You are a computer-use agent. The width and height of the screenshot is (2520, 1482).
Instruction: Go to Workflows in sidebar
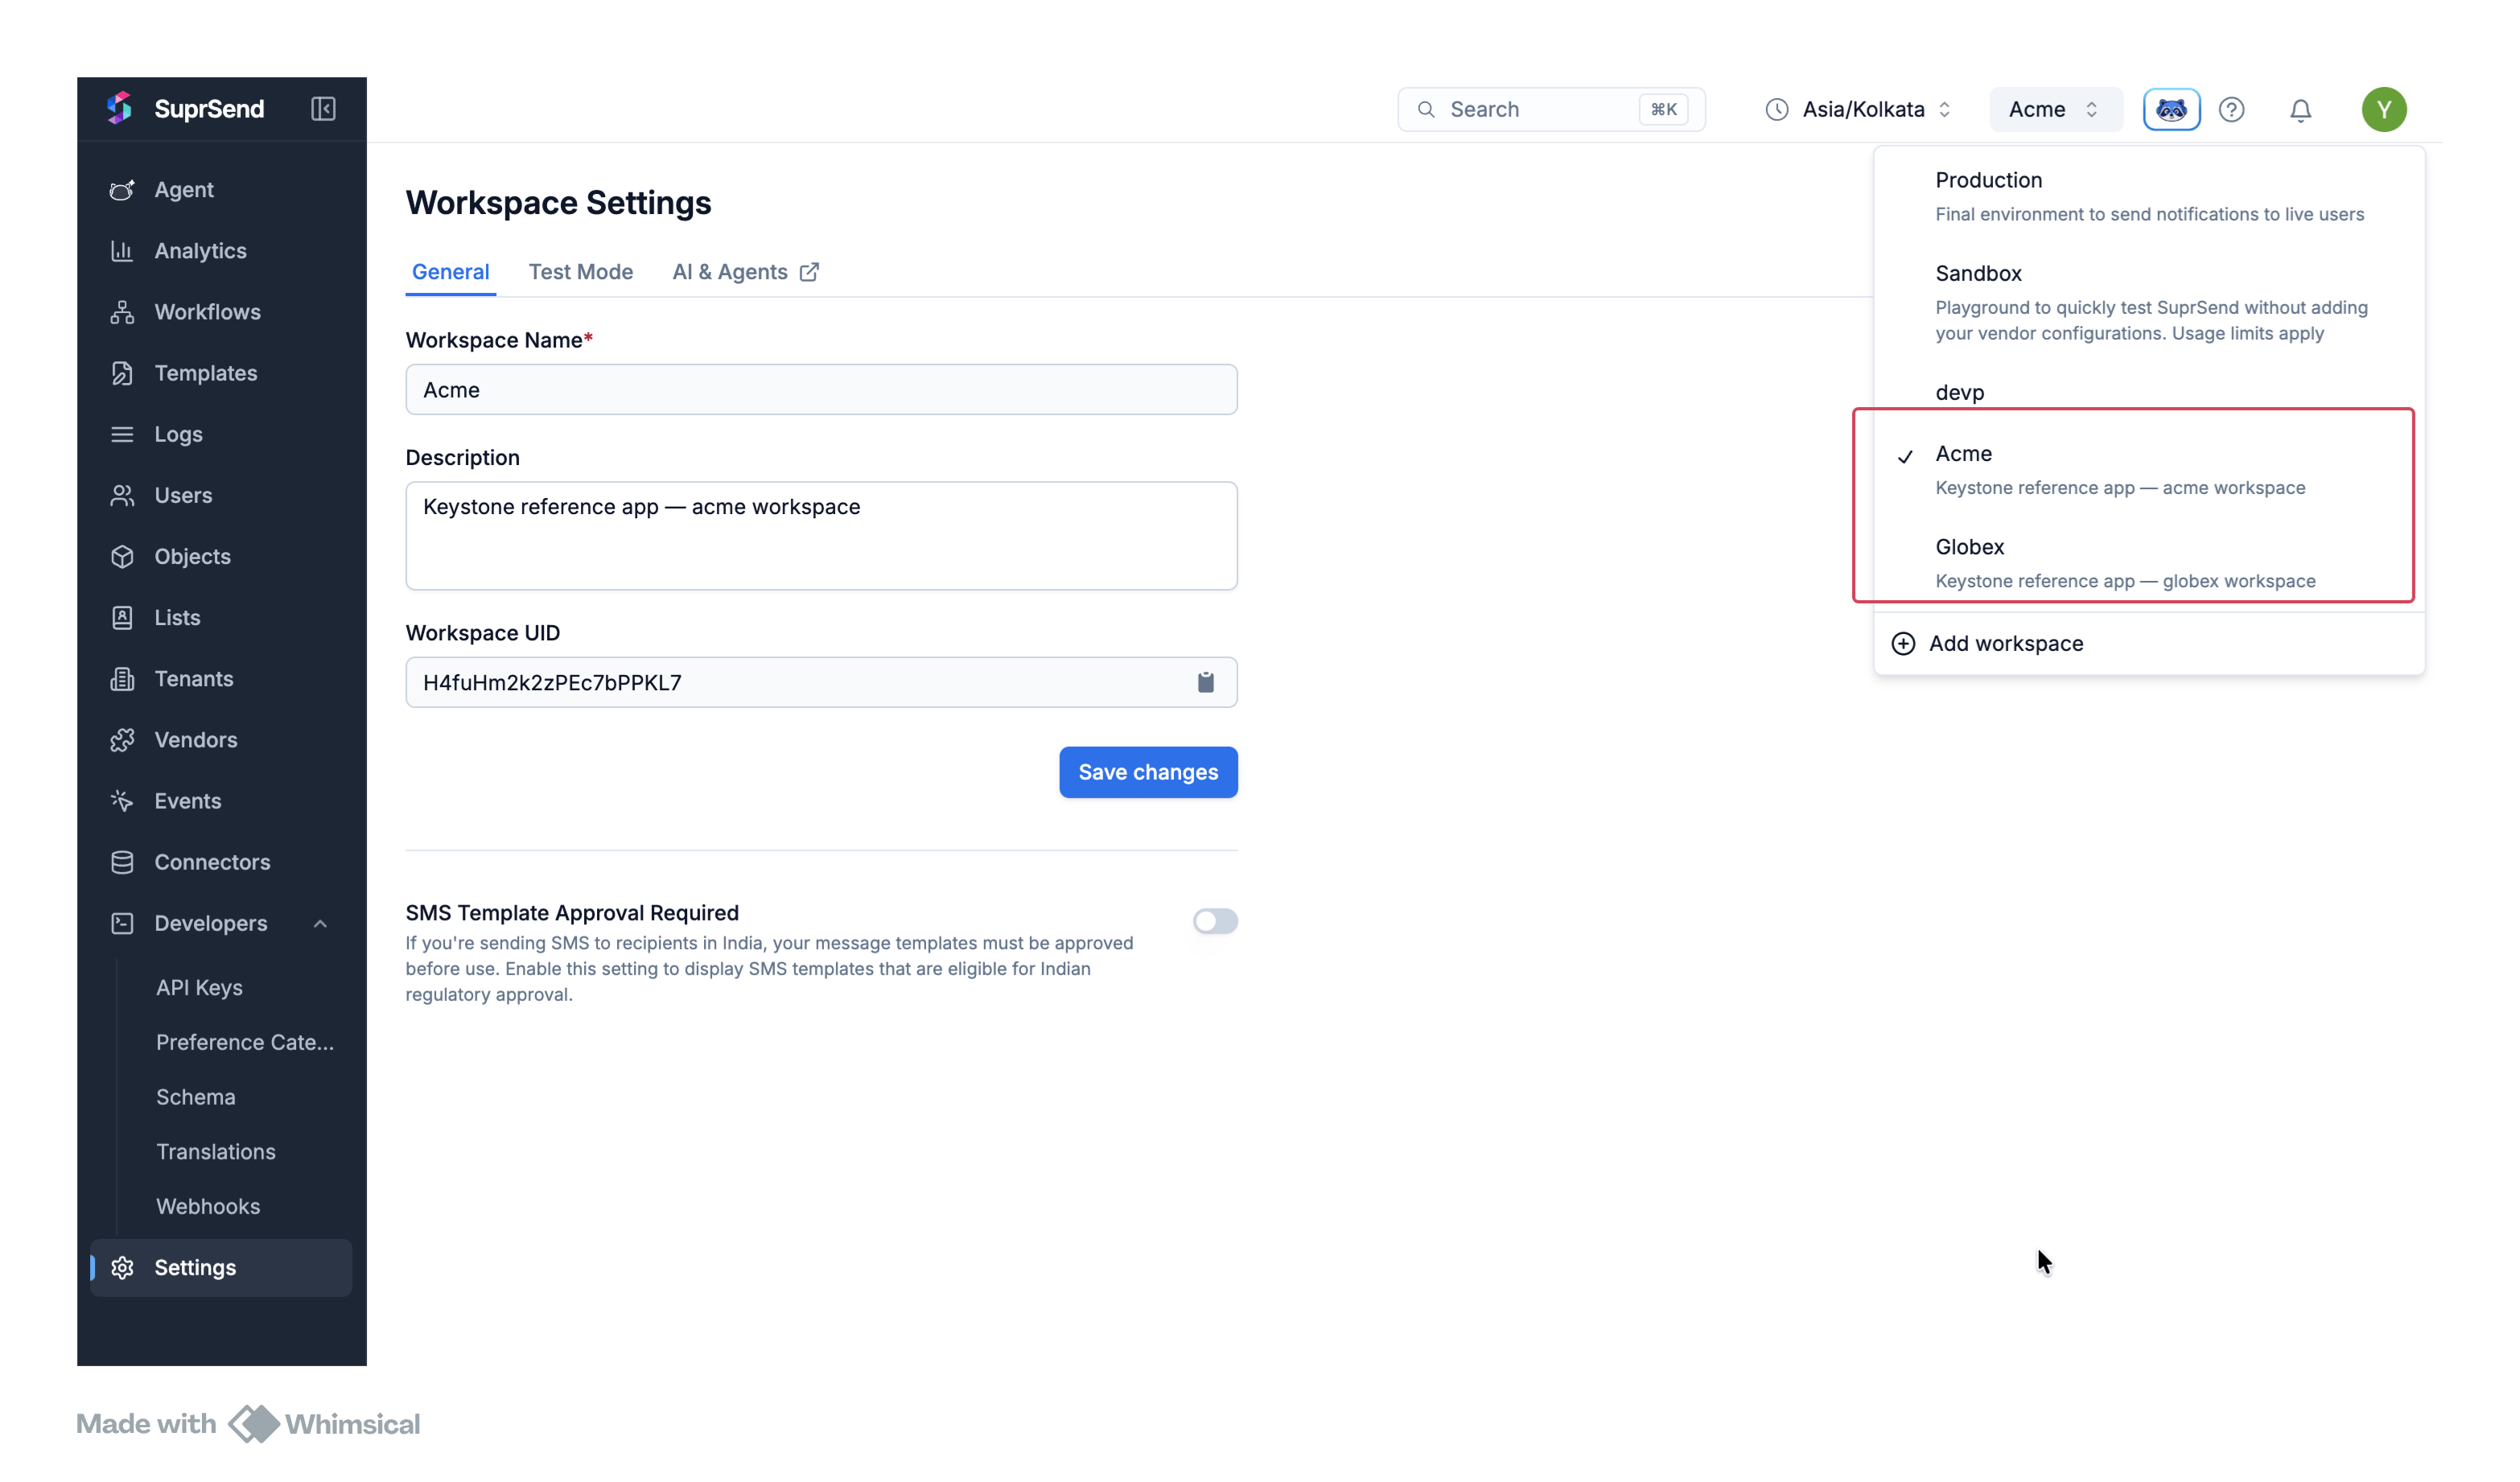click(x=221, y=311)
